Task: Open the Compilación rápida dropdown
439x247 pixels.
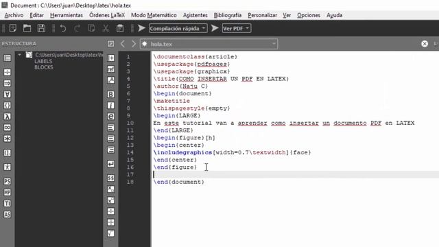Action: point(178,28)
